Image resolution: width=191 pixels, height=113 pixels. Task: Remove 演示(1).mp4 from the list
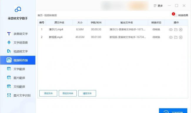(x=181, y=30)
